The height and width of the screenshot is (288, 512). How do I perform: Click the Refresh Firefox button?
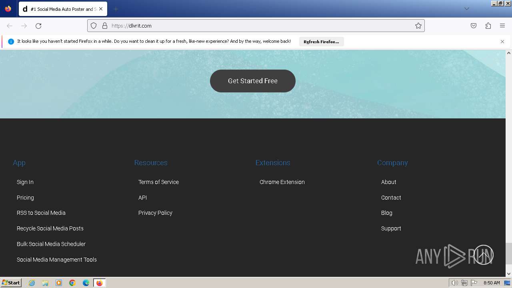(x=321, y=42)
